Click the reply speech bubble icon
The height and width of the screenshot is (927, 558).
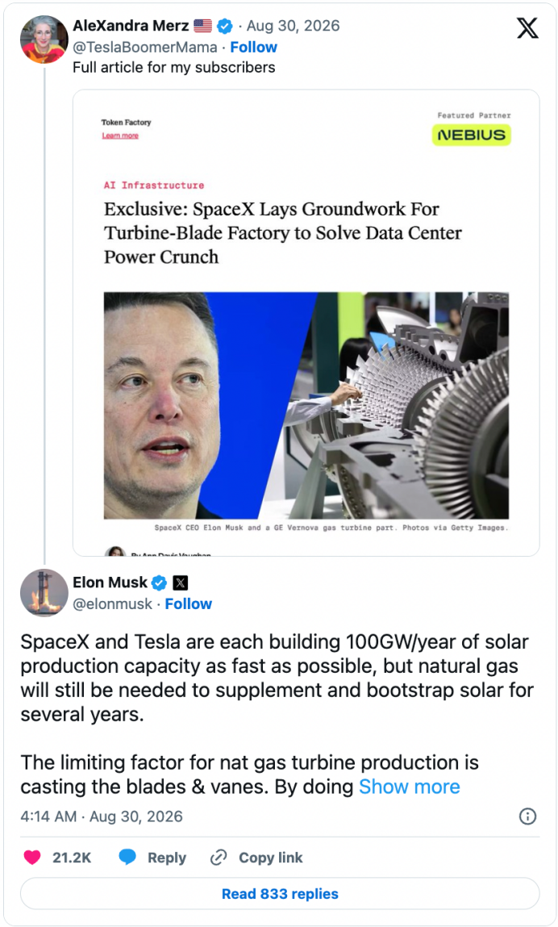[127, 858]
